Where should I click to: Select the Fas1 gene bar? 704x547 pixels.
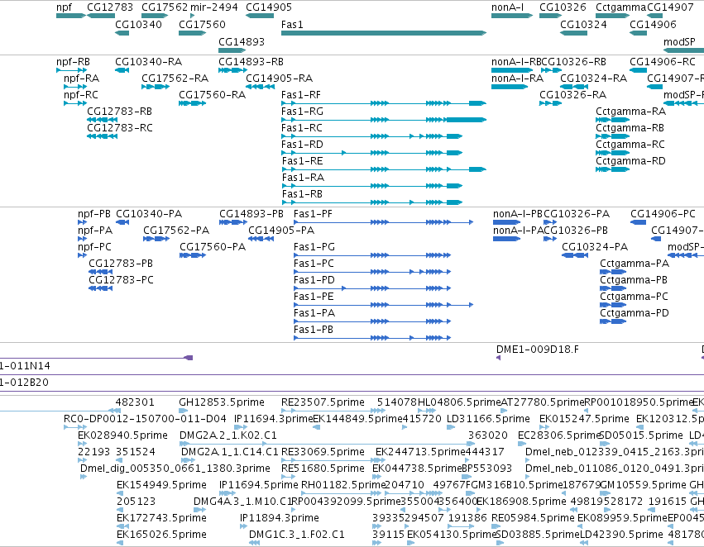[x=383, y=33]
